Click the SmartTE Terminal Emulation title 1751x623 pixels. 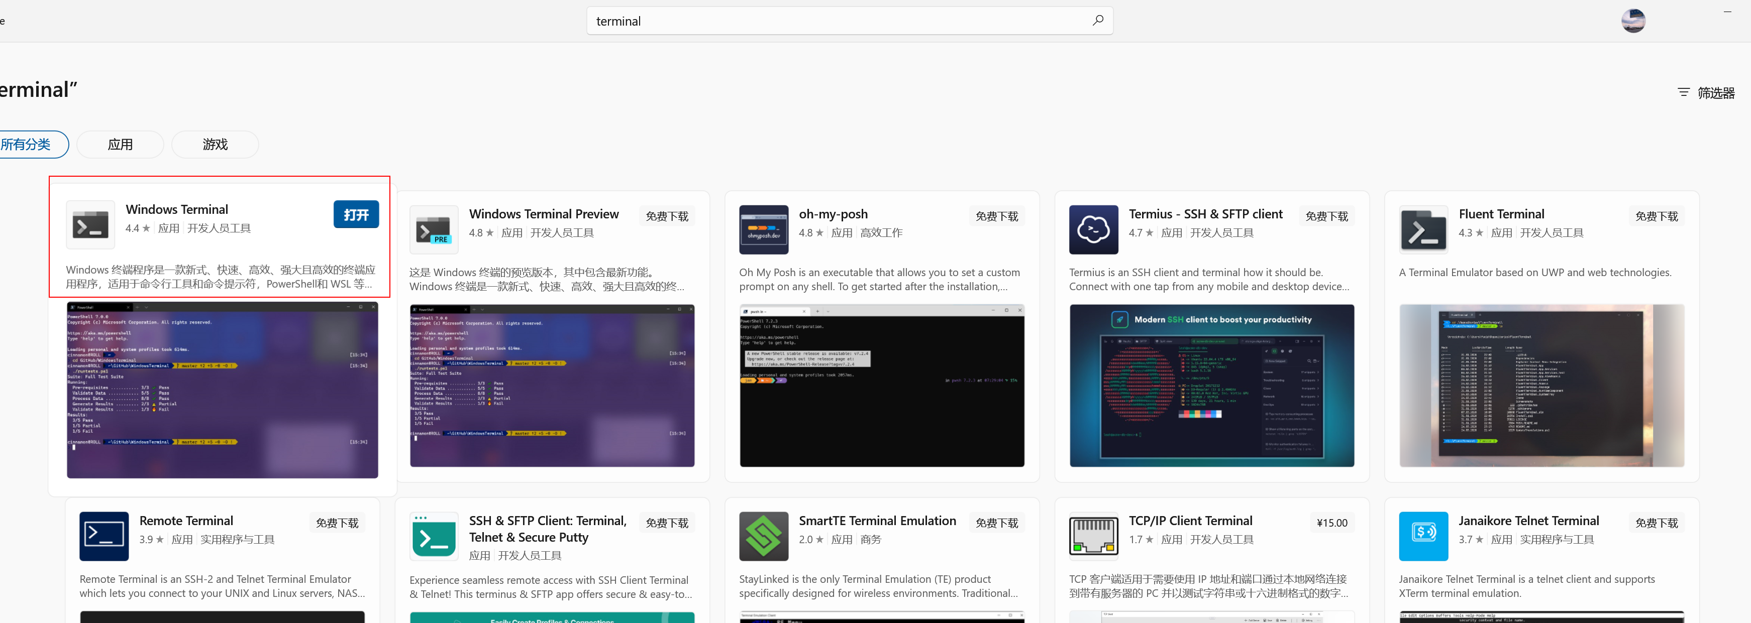[x=877, y=521]
